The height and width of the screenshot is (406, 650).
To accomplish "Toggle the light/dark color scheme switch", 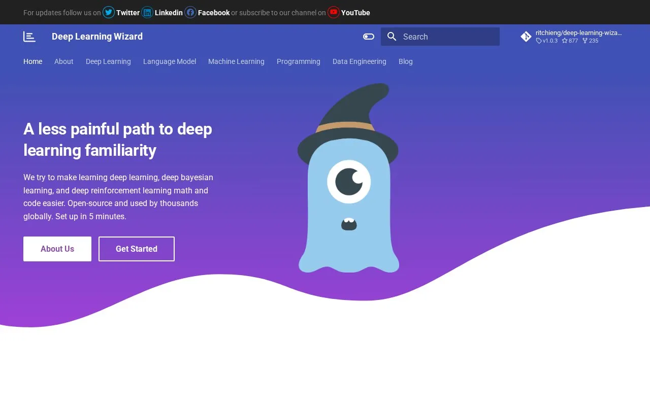I will [x=369, y=37].
